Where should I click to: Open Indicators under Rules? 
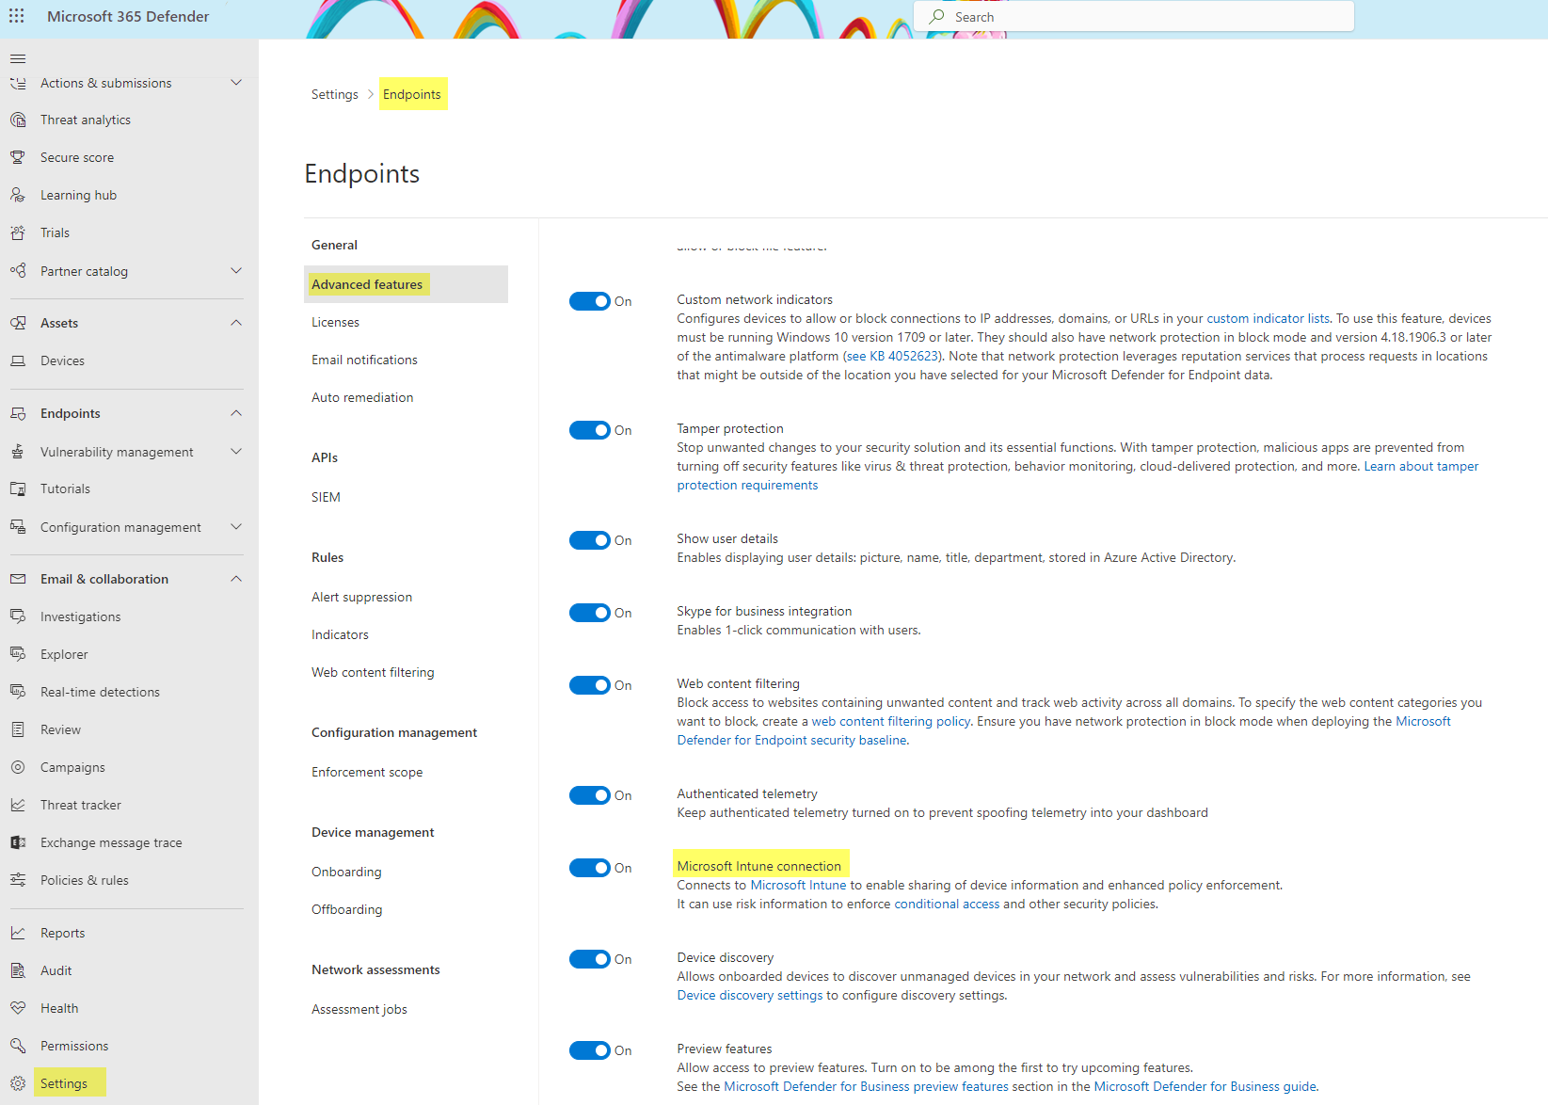pyautogui.click(x=340, y=634)
